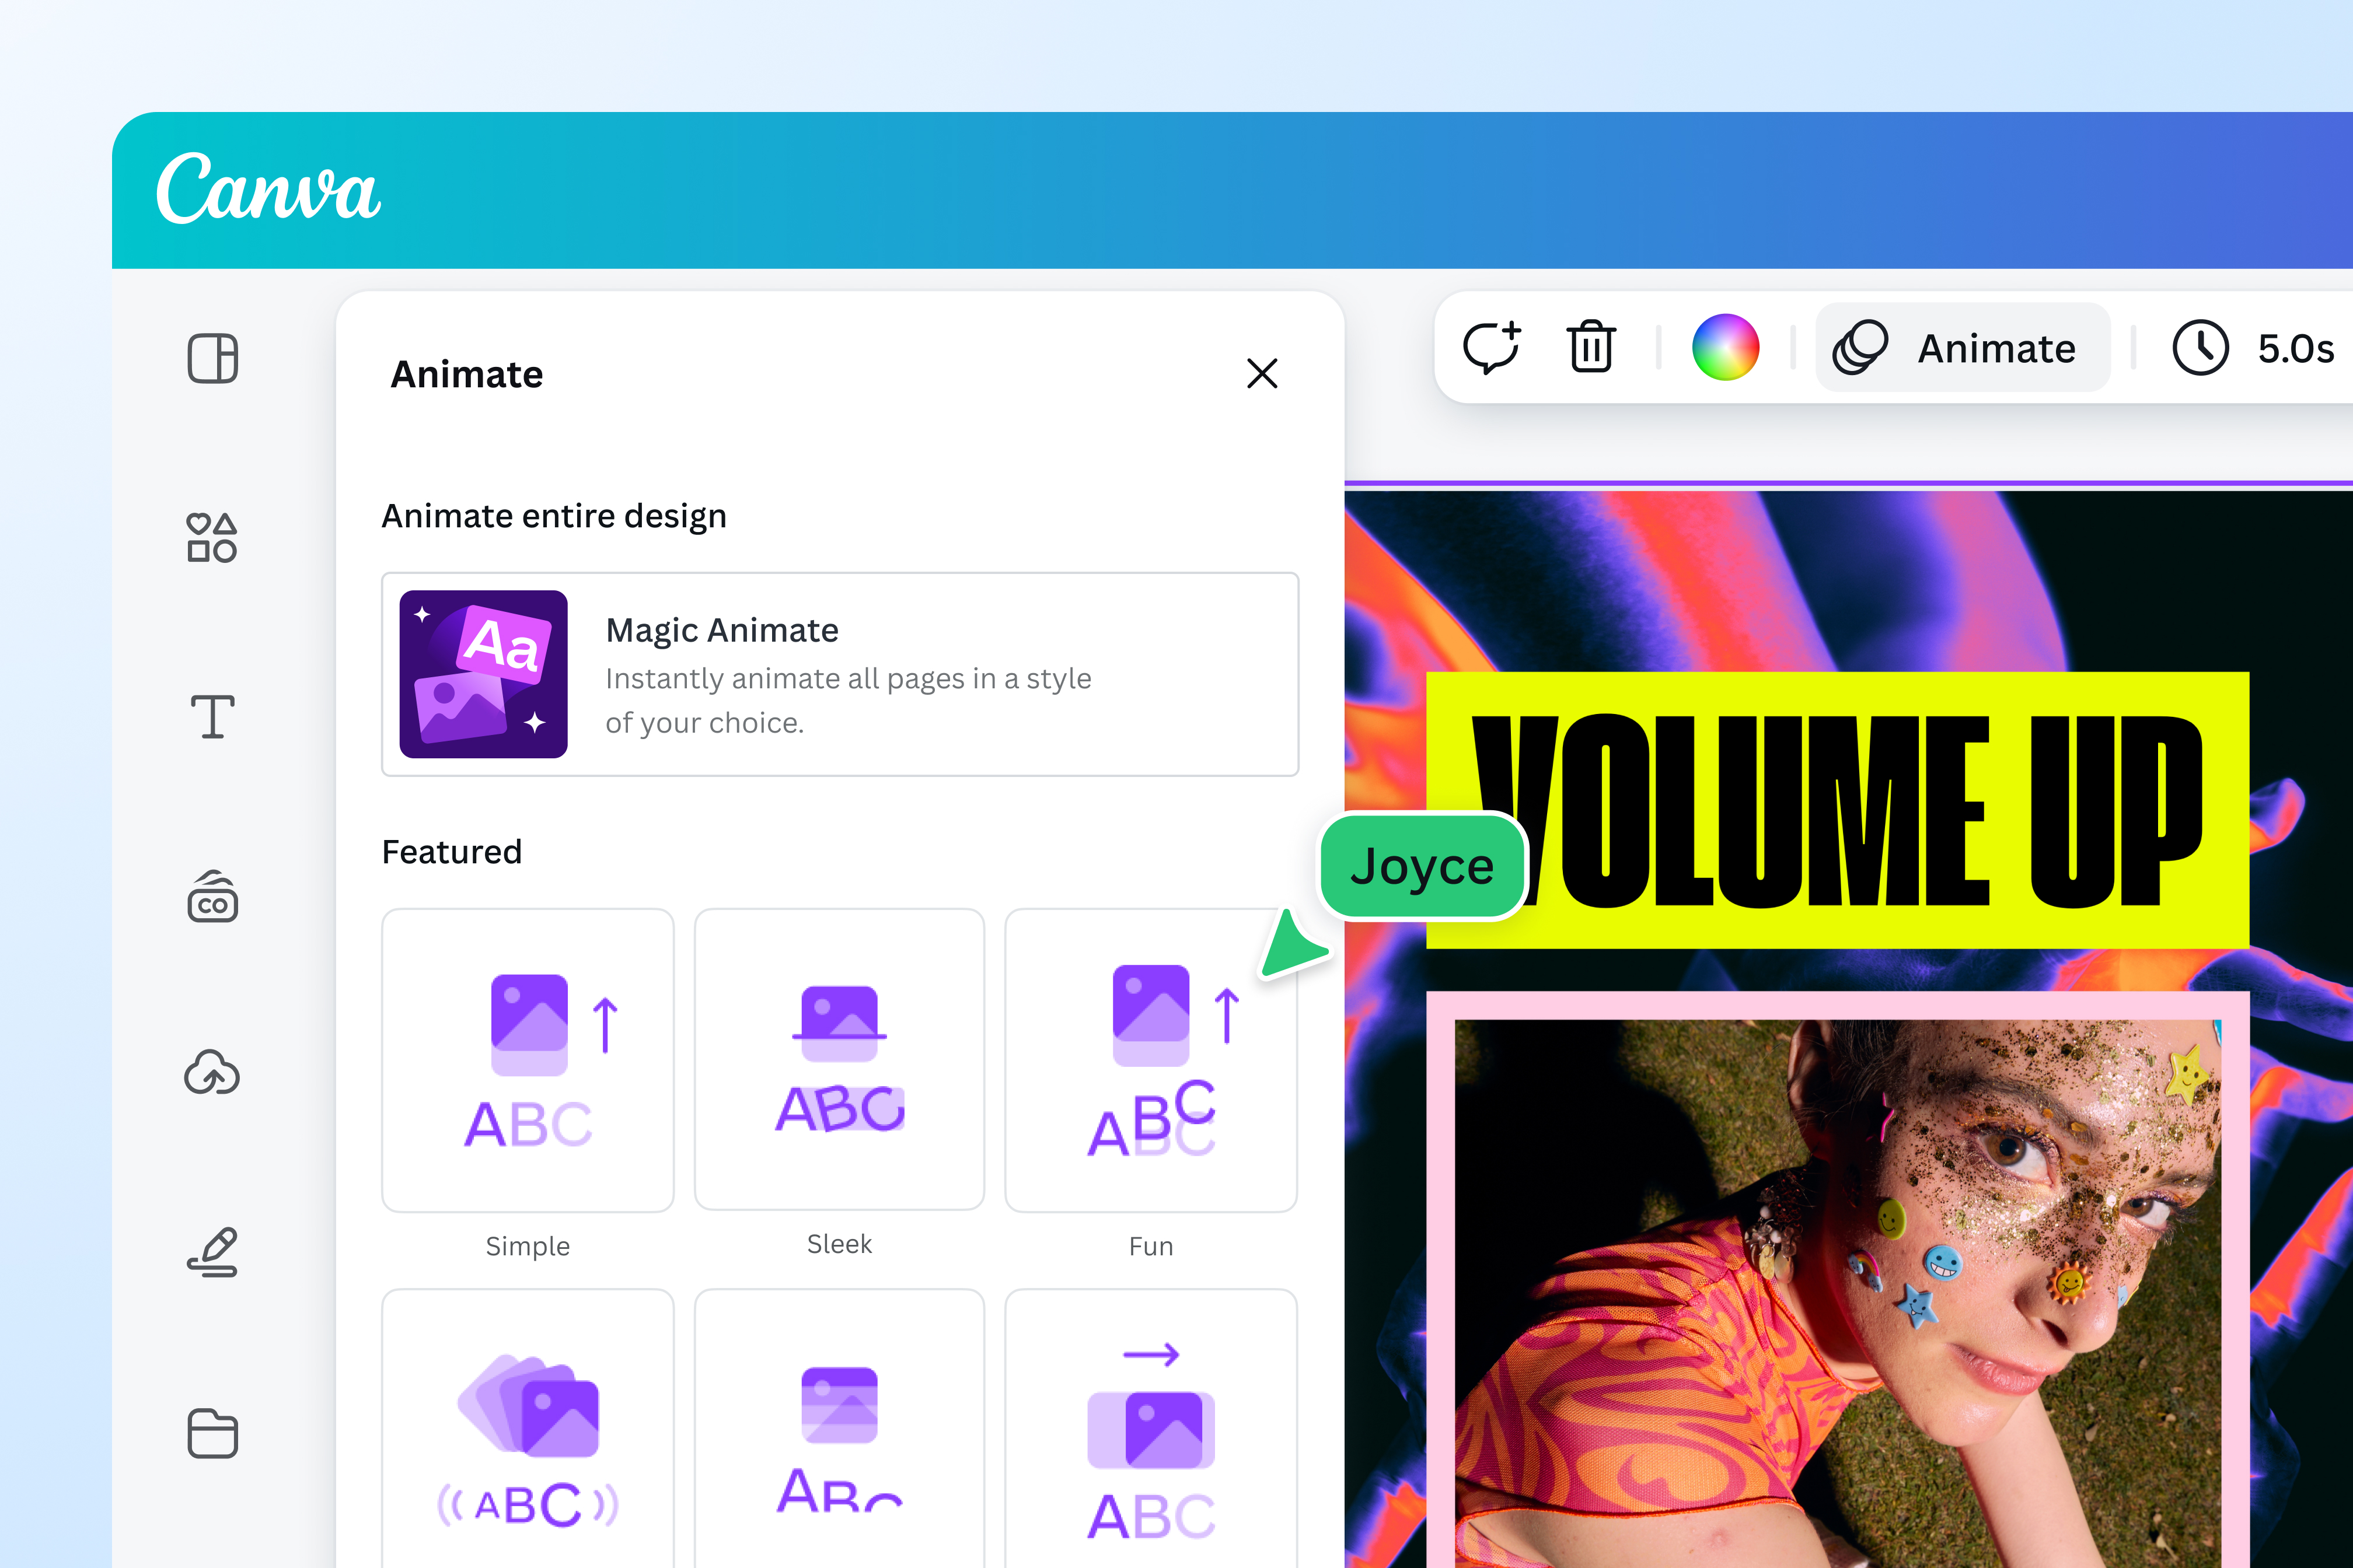The width and height of the screenshot is (2353, 1568).
Task: Close the Animate panel
Action: click(1262, 373)
